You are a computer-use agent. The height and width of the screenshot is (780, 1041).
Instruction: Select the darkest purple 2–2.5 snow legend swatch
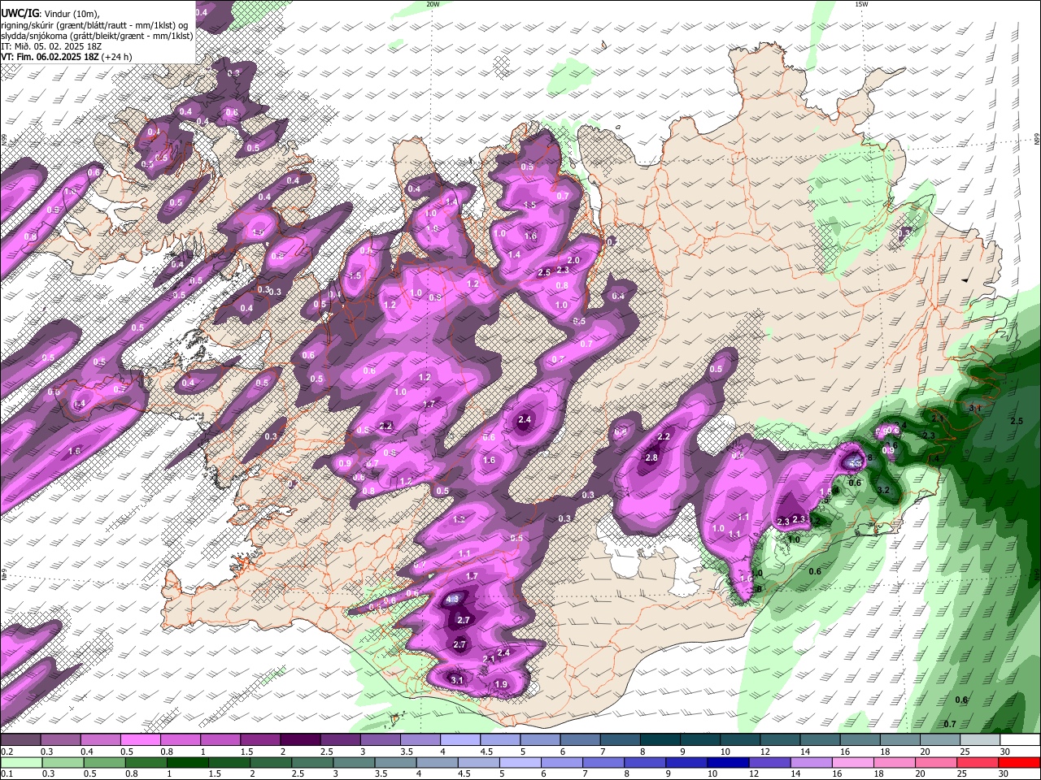point(299,740)
